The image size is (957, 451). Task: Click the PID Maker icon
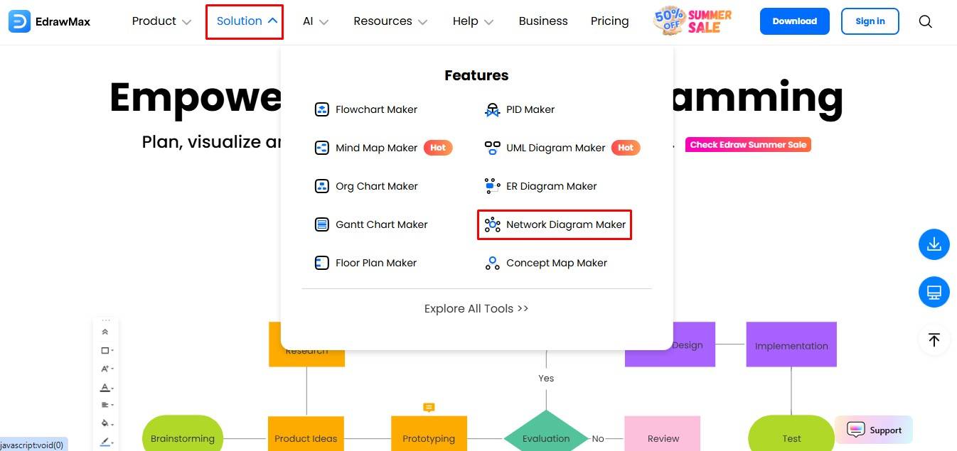click(x=492, y=109)
